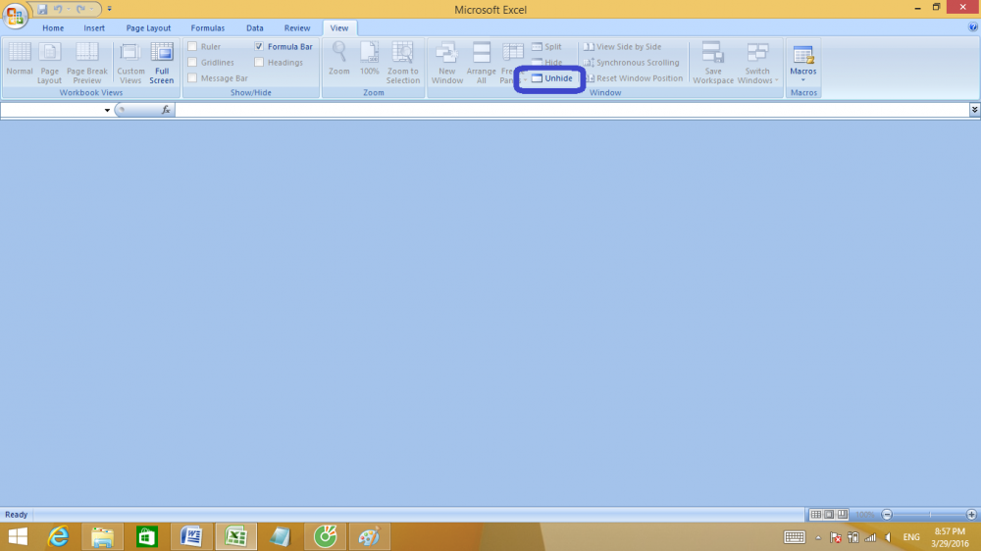Go to the Review tab
This screenshot has width=981, height=551.
point(297,28)
